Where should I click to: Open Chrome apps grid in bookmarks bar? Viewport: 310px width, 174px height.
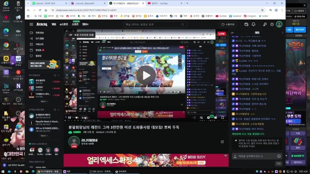[28, 16]
